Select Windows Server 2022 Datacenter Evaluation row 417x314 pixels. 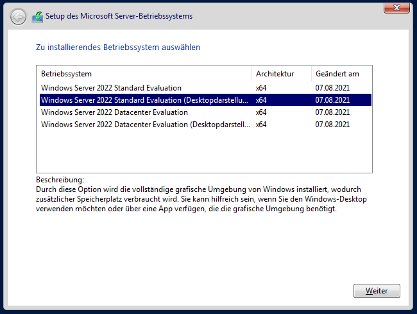205,112
